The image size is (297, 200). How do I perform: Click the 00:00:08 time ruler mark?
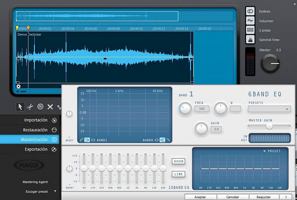coord(114,28)
